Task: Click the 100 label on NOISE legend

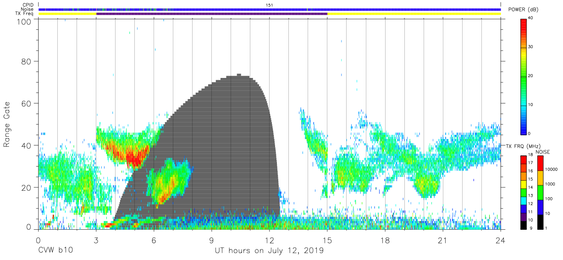Action: [x=549, y=199]
